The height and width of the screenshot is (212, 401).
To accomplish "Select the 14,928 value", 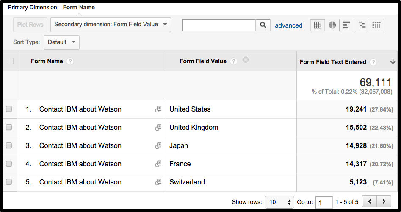I will coord(356,146).
